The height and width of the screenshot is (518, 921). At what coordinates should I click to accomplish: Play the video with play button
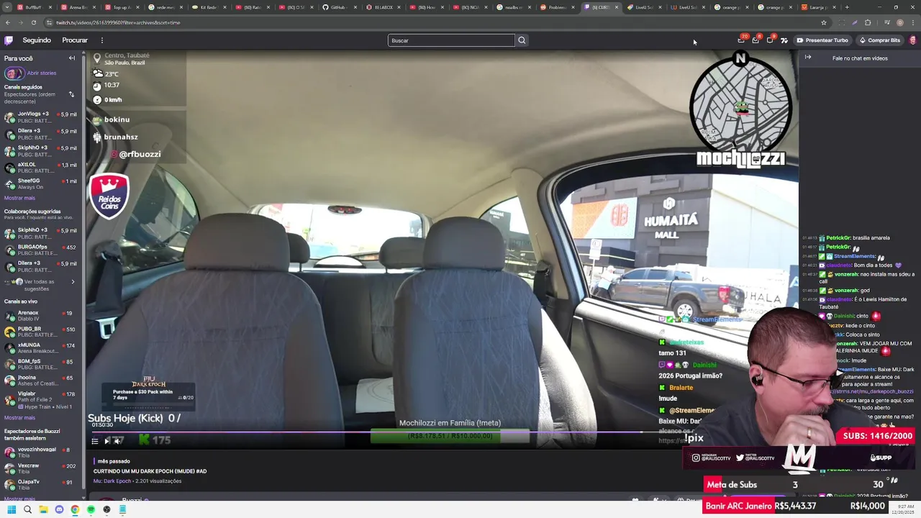pyautogui.click(x=107, y=441)
